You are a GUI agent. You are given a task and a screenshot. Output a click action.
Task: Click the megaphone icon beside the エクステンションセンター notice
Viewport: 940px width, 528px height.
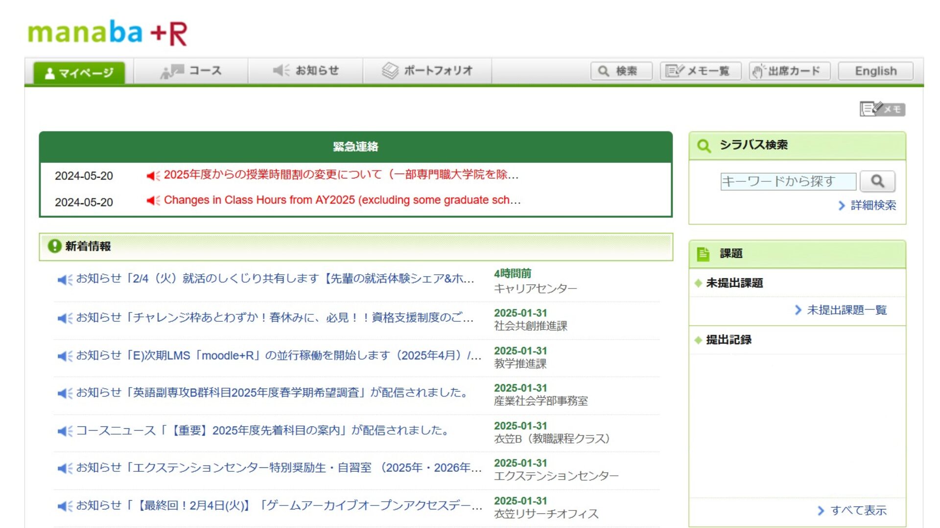(65, 468)
